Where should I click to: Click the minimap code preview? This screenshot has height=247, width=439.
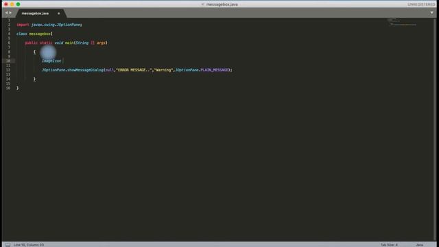coord(403,23)
